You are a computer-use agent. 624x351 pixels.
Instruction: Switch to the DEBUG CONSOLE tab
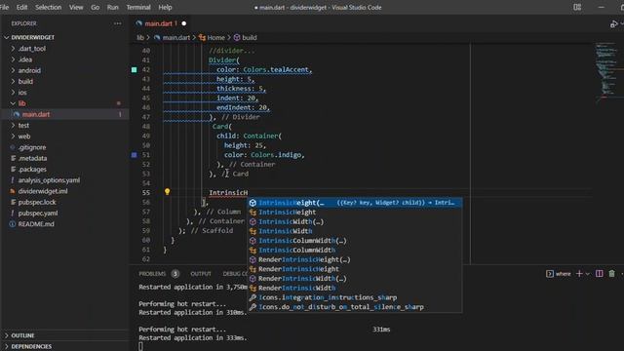pos(235,274)
